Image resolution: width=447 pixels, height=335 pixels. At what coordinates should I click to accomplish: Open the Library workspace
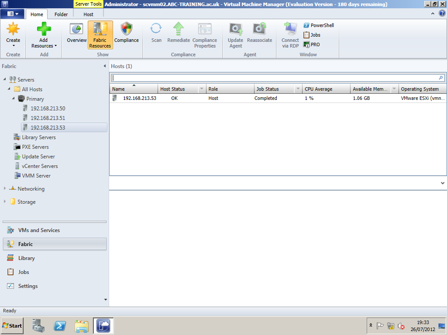click(55, 258)
